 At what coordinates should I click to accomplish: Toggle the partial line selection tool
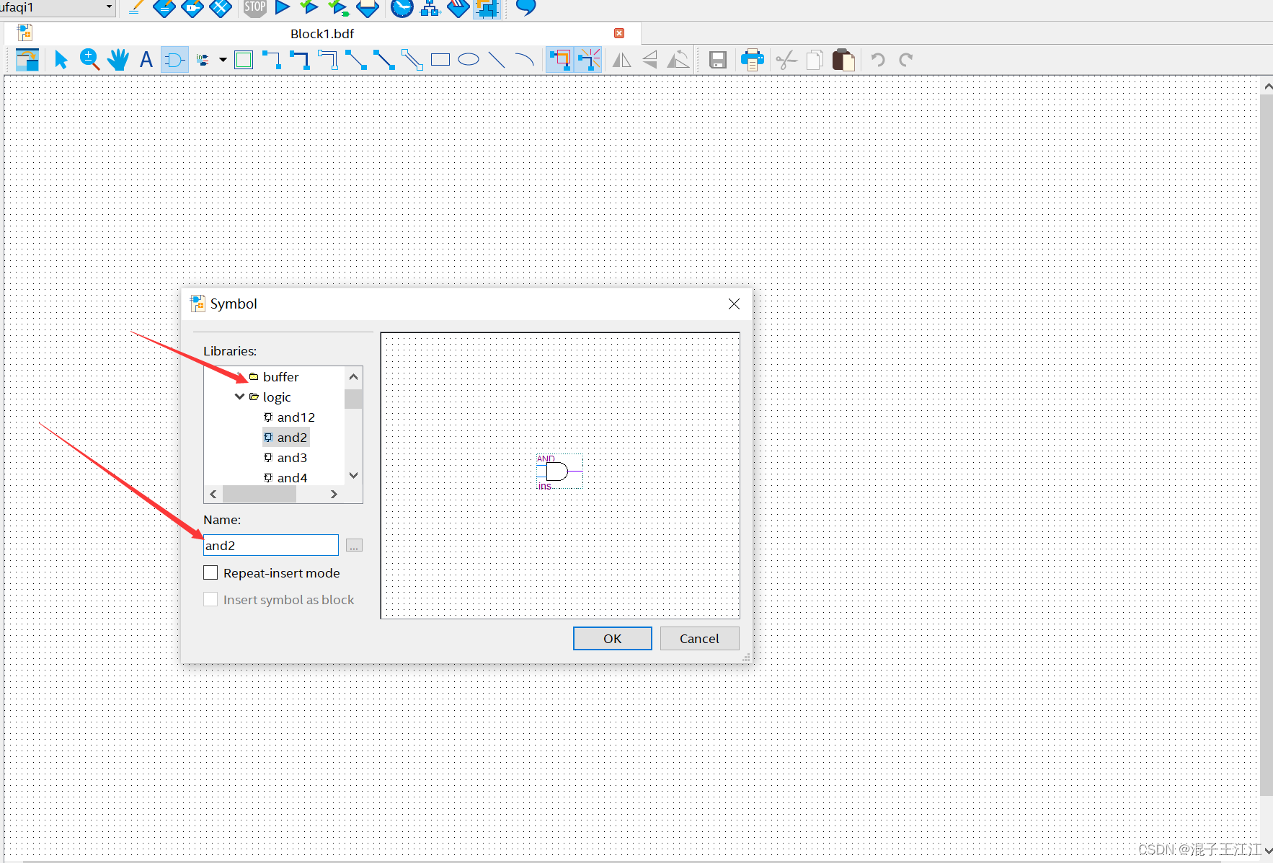click(x=589, y=60)
